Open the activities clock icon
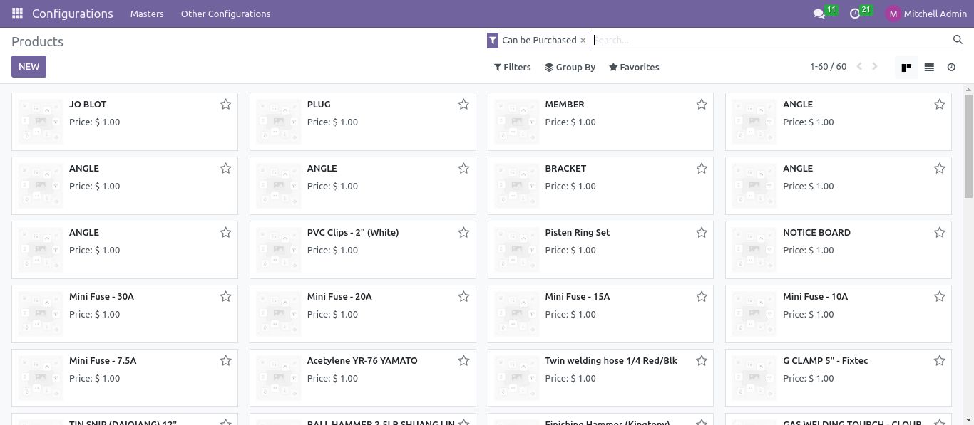Viewport: 974px width, 425px height. click(x=855, y=14)
